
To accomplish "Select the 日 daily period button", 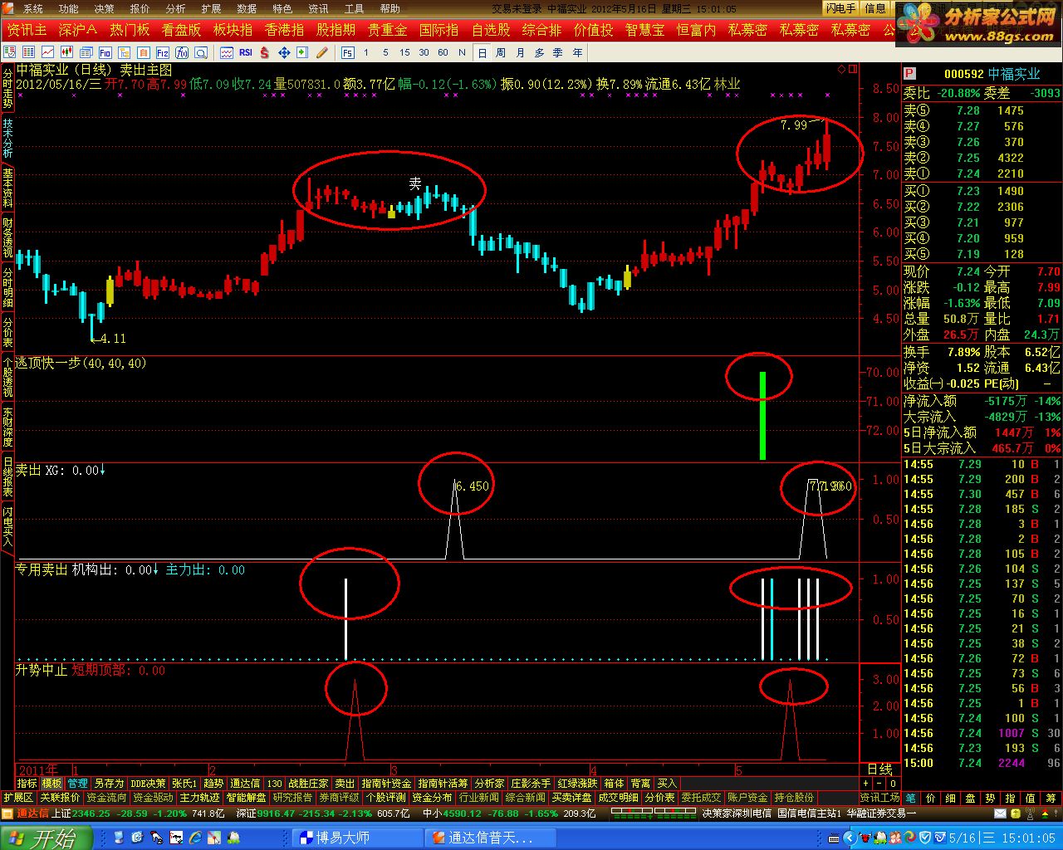I will click(483, 52).
